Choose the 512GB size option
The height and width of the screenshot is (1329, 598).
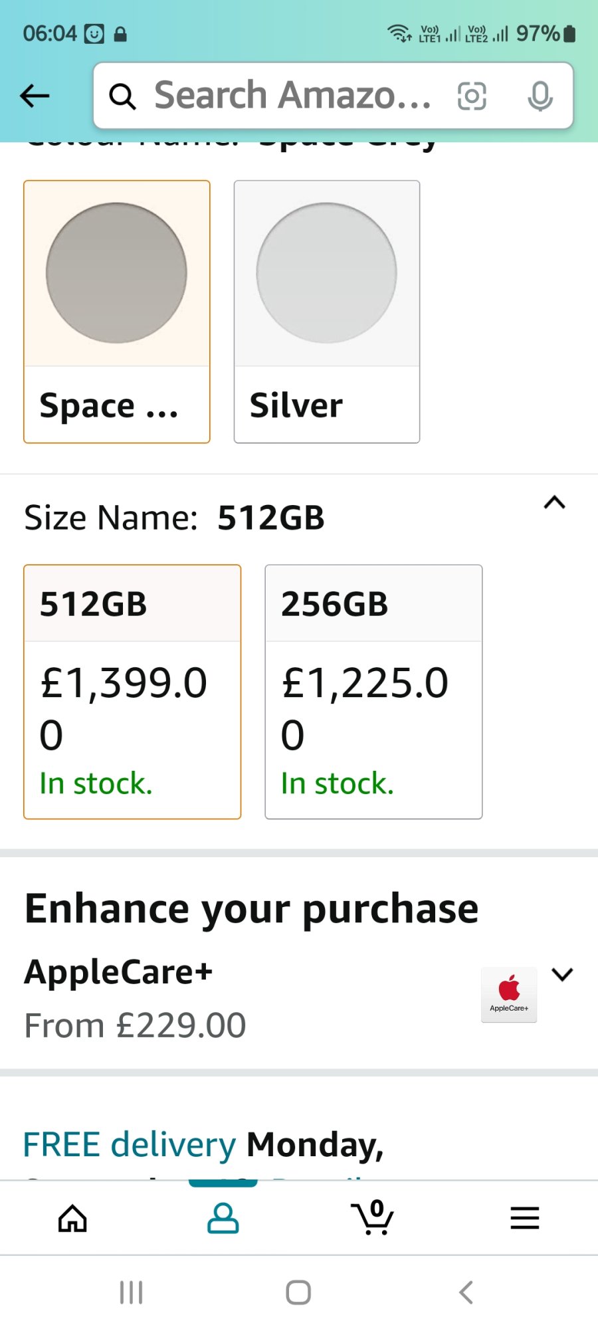pyautogui.click(x=132, y=691)
